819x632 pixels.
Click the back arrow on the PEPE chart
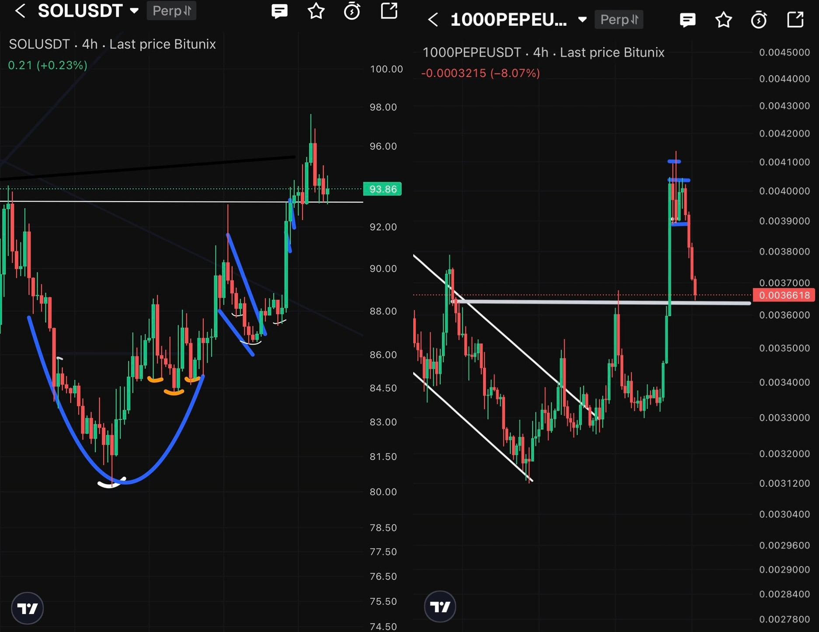tap(433, 20)
